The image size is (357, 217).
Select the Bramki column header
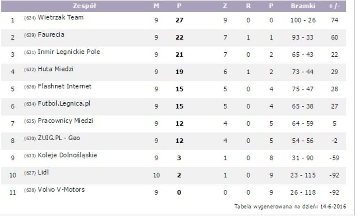[303, 6]
